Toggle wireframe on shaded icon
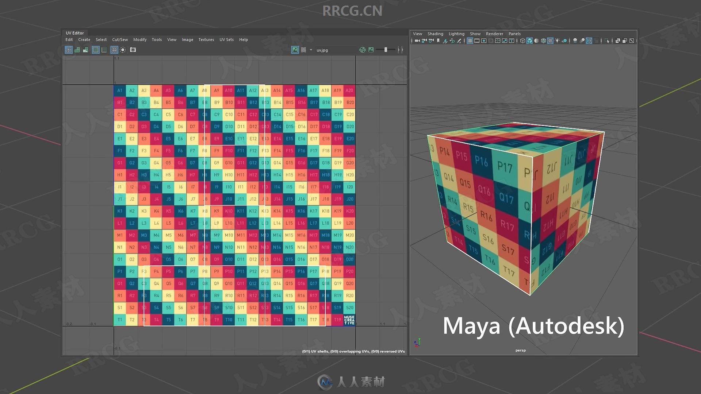The height and width of the screenshot is (394, 701). [543, 41]
